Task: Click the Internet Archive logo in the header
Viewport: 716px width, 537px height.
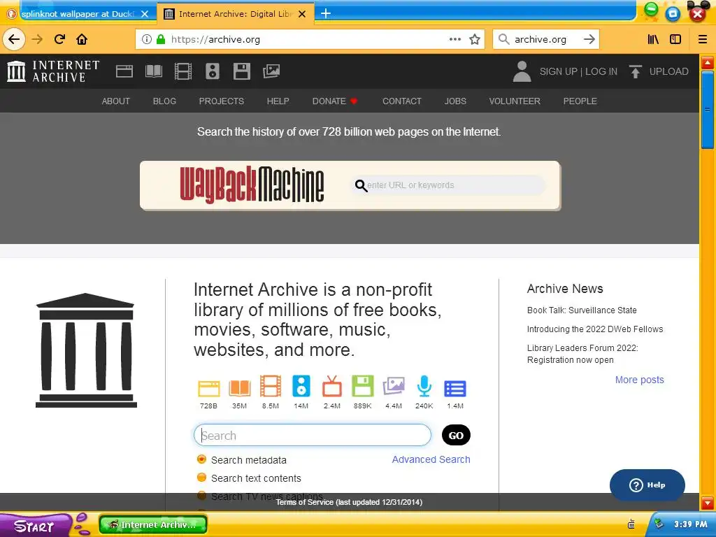Action: click(53, 71)
